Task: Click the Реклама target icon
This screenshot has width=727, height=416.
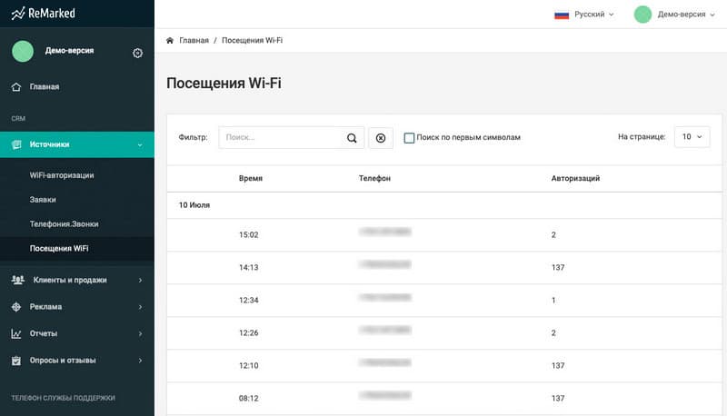Action: (x=16, y=307)
